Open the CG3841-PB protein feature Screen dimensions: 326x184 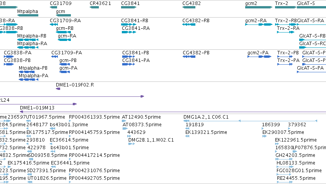tap(128, 57)
